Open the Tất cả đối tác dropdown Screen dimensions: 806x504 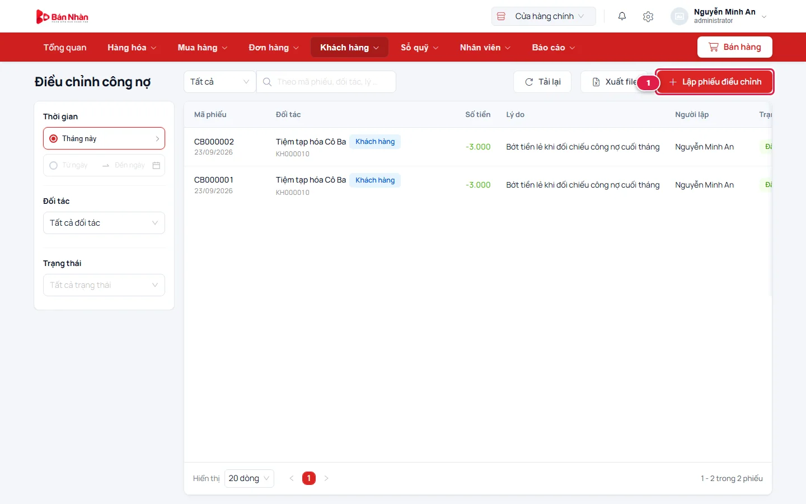point(104,223)
